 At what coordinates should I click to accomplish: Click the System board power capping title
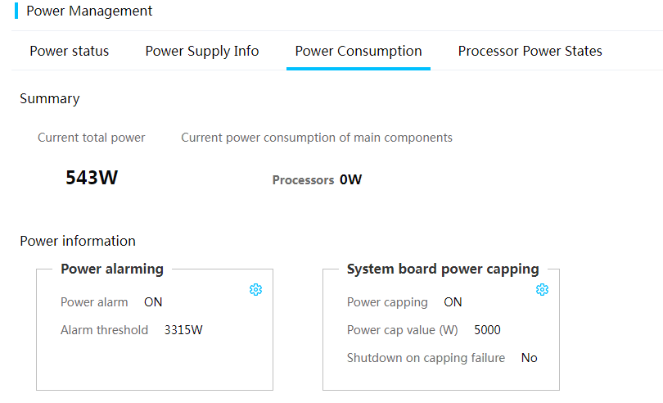click(x=443, y=269)
